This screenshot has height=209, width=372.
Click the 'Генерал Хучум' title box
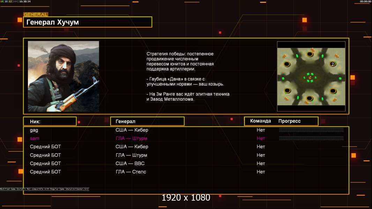(x=88, y=22)
